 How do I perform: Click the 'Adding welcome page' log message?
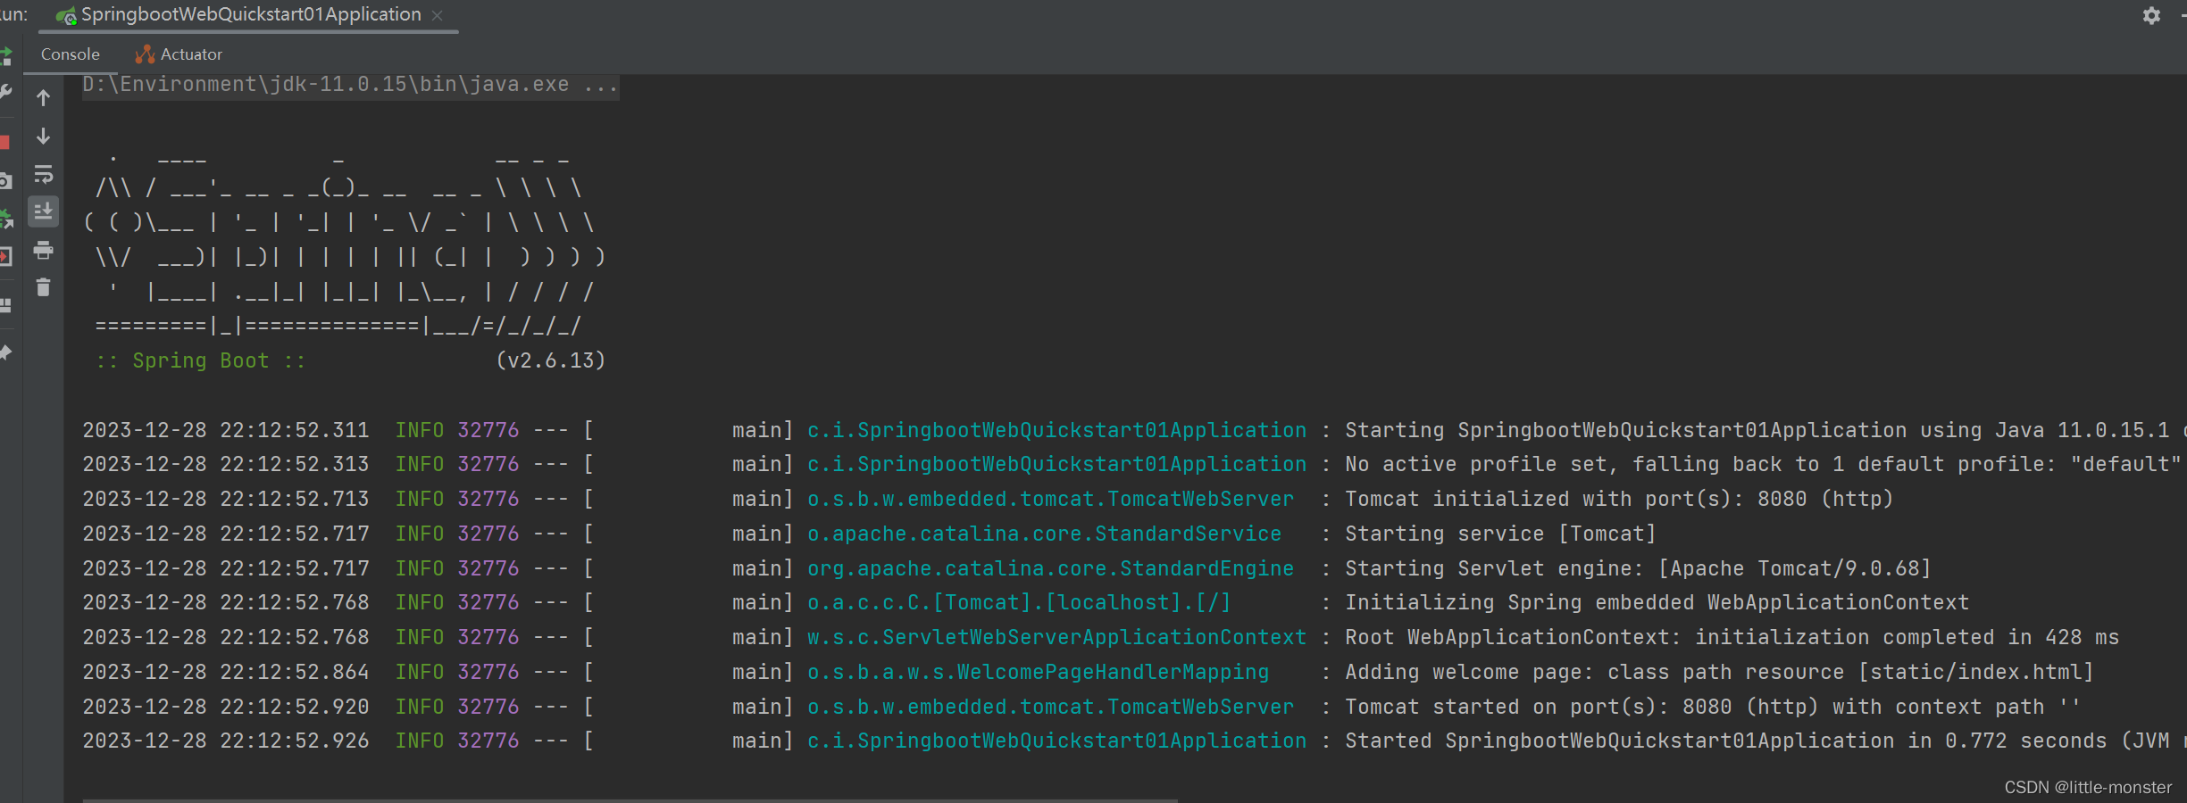(1720, 672)
